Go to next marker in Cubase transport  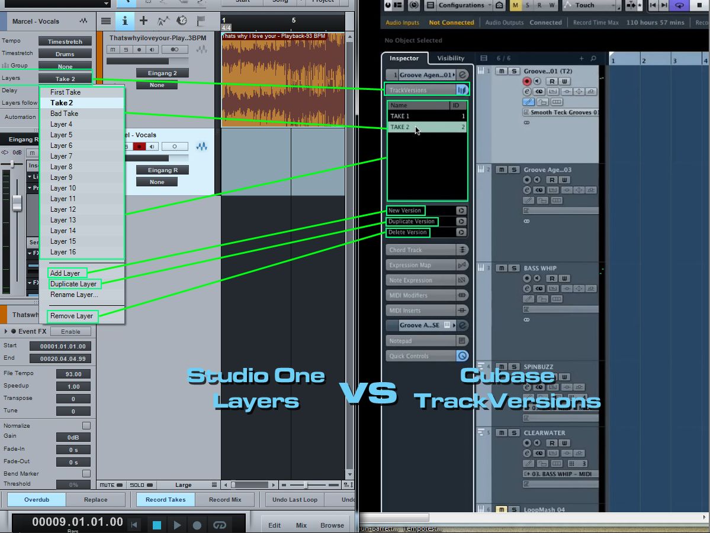(664, 5)
